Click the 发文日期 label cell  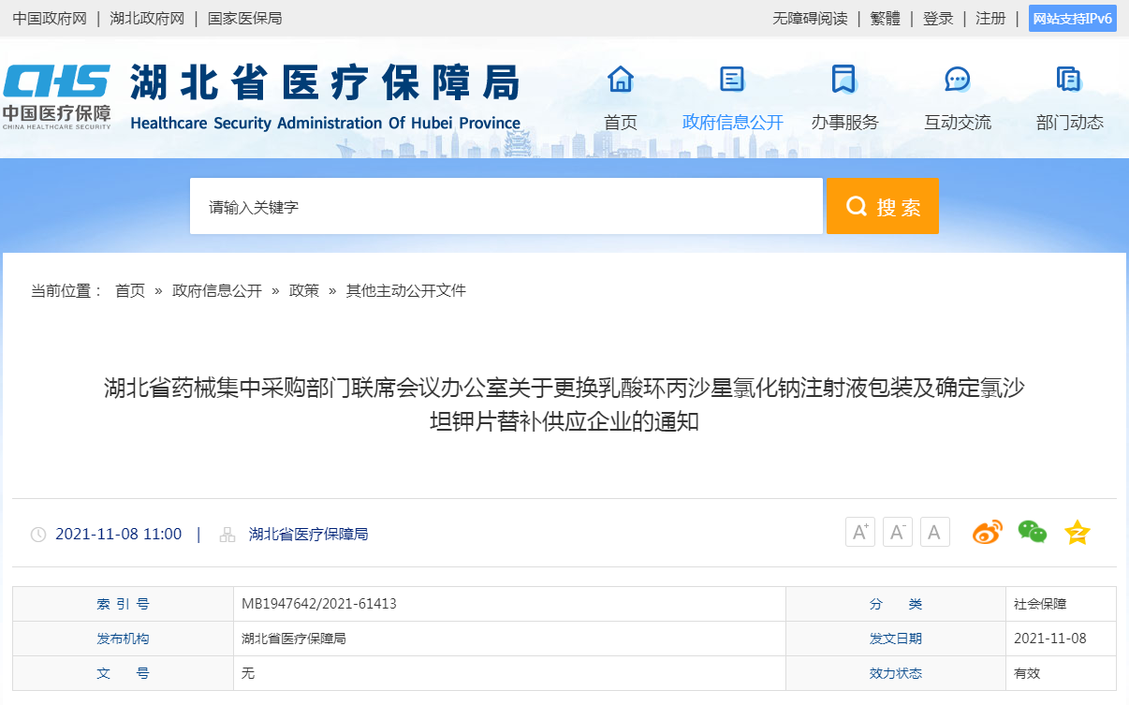tap(896, 639)
